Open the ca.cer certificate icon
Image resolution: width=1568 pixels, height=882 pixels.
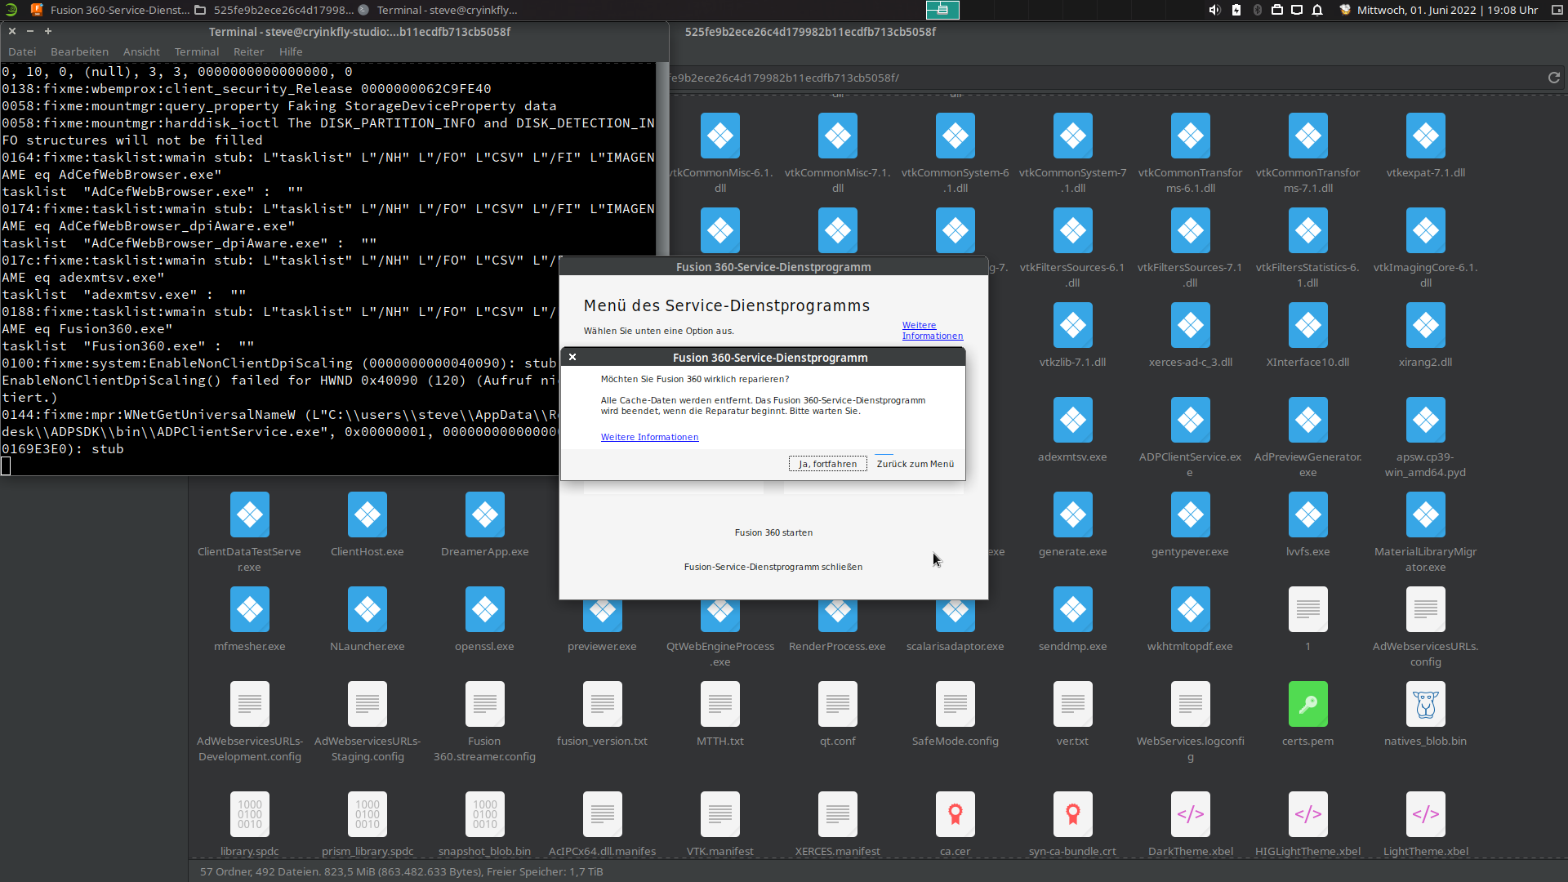click(x=955, y=813)
